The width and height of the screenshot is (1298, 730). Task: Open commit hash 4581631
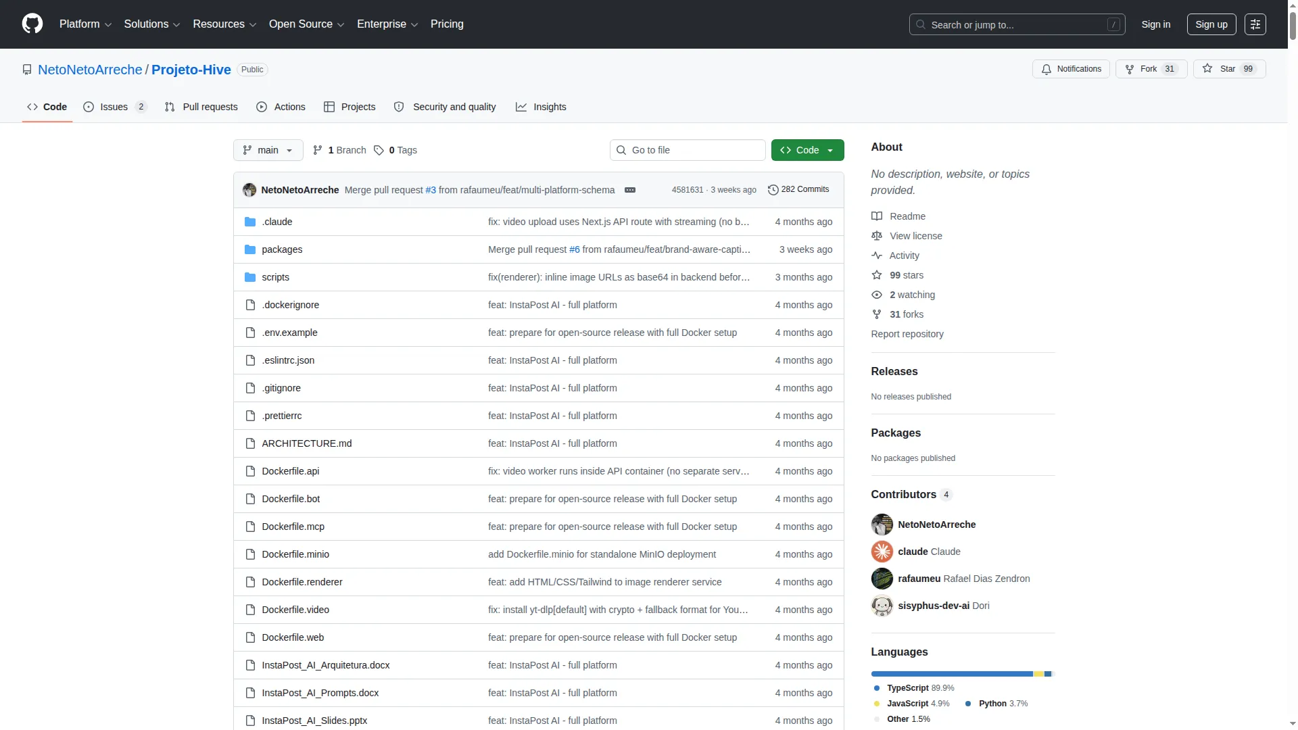(x=688, y=190)
